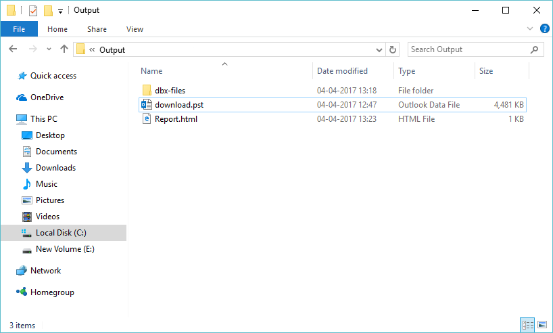Click the Videos film strip icon

27,217
